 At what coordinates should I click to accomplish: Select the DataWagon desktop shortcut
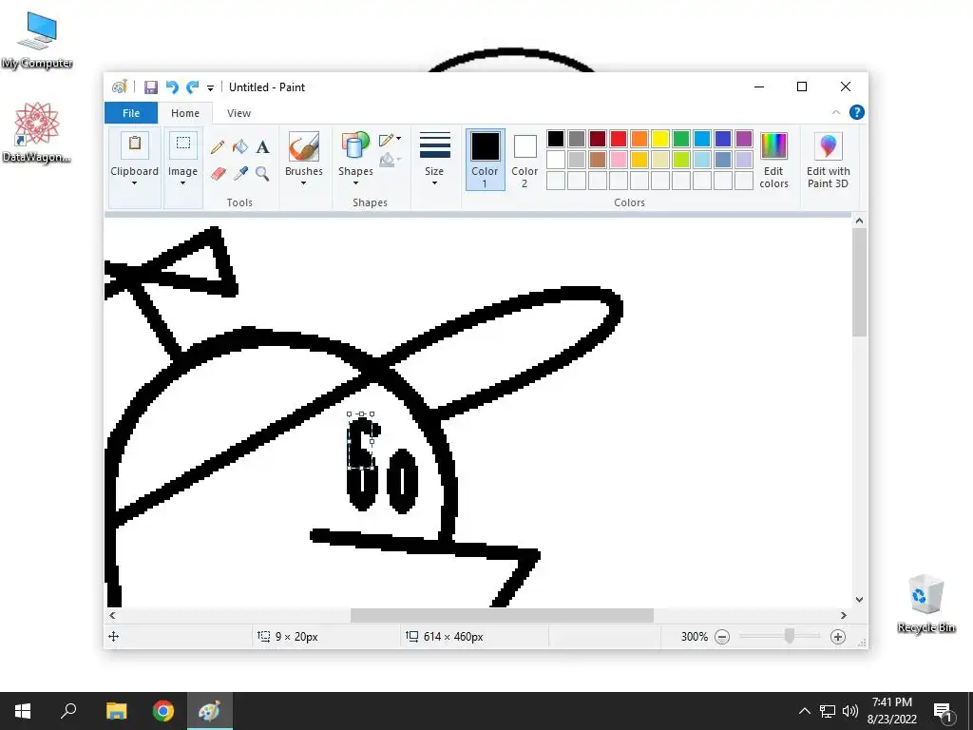tap(37, 133)
